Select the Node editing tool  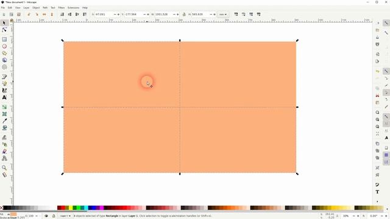click(4, 30)
